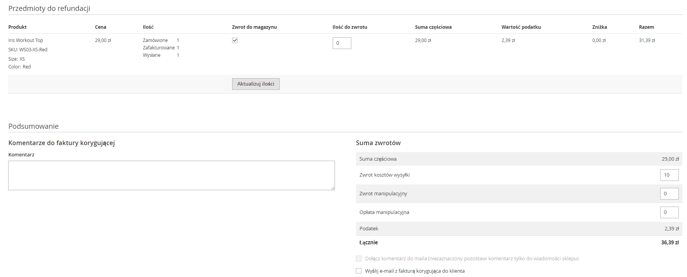
Task: Click the Size: XS attribute text
Action: point(16,59)
